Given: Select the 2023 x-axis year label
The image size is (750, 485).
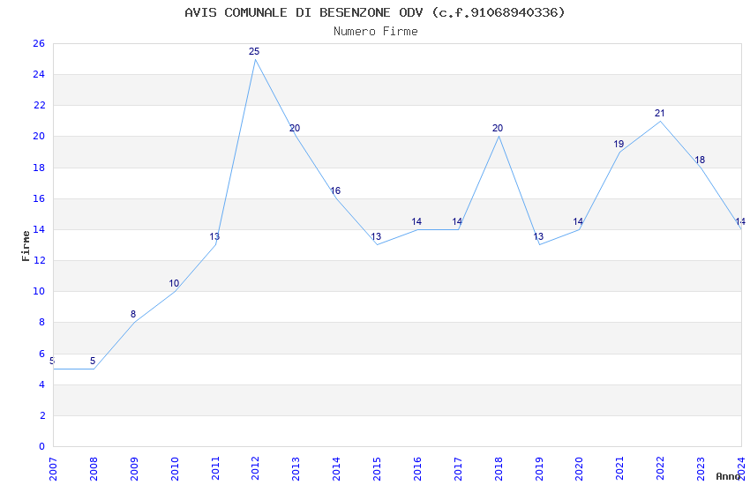Looking at the screenshot, I should [x=701, y=468].
